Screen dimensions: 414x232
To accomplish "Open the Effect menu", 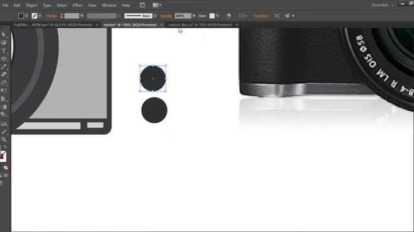I will (78, 5).
